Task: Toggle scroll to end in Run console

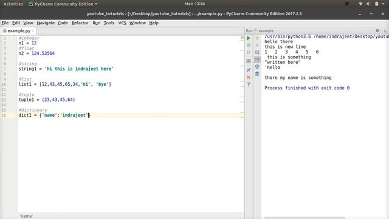Action: coord(257,60)
